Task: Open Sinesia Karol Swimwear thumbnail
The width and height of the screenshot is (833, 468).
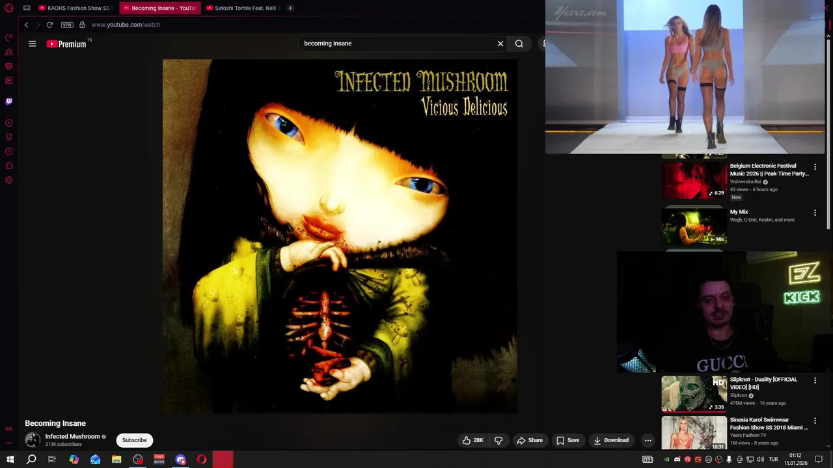Action: click(694, 433)
